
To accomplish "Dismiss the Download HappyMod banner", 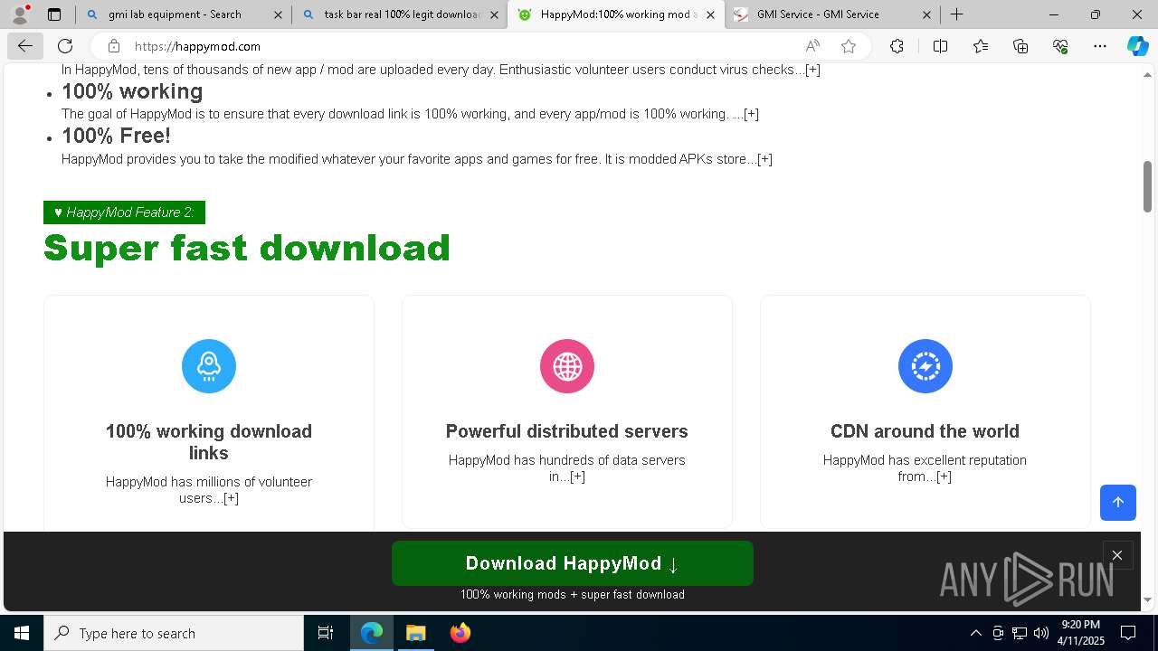I will 1117,556.
